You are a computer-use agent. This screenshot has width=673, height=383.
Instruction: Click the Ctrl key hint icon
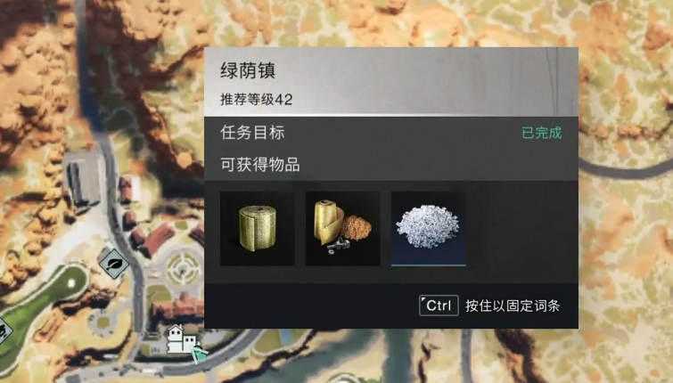point(439,306)
